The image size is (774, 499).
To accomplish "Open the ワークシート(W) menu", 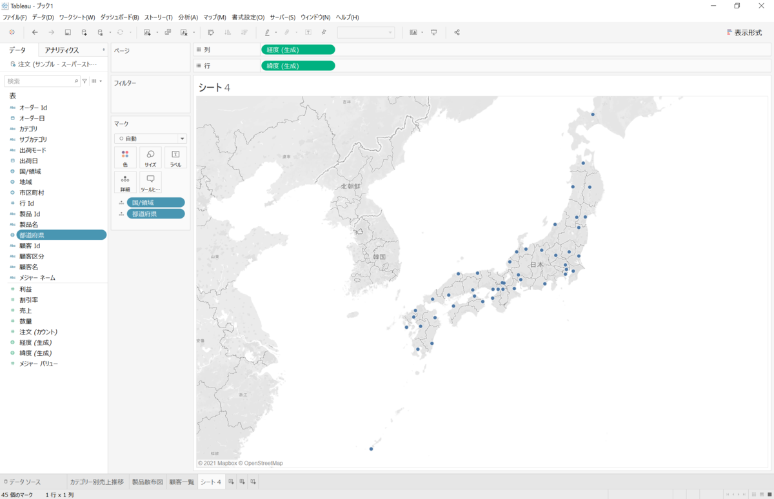I will click(77, 17).
